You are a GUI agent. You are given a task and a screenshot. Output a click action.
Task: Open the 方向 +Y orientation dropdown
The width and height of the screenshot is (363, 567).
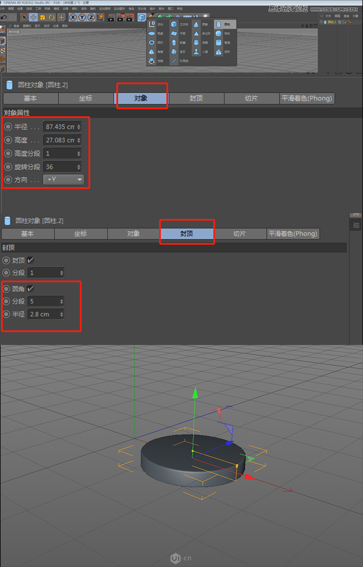pyautogui.click(x=64, y=179)
